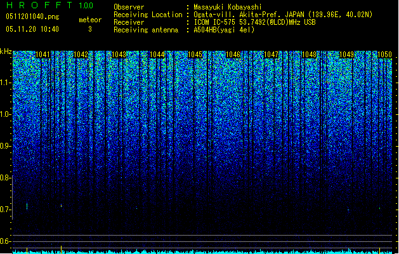
Task: Click the 1046 time marker
Action: pyautogui.click(x=233, y=55)
